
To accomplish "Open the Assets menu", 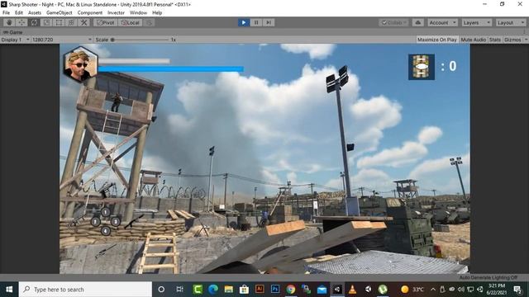I will 35,13.
